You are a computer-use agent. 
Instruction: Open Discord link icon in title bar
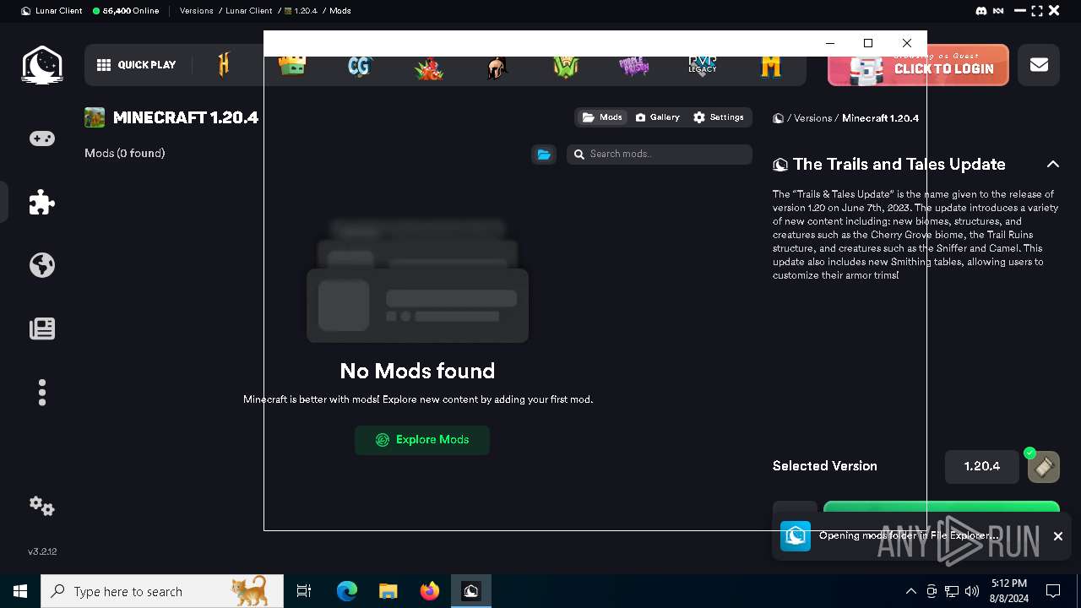point(981,11)
